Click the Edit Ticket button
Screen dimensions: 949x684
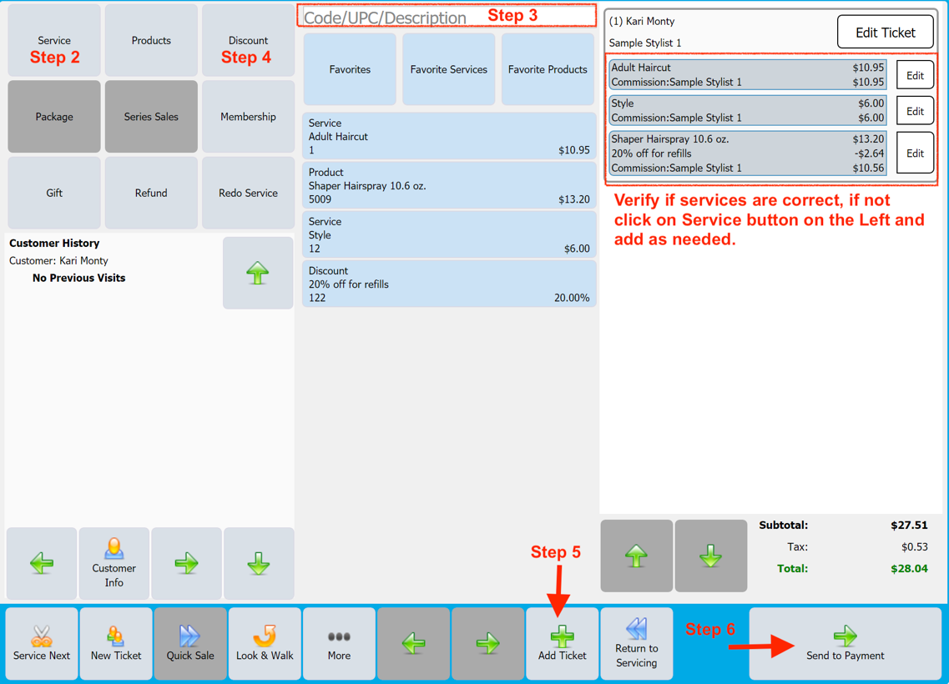(x=885, y=33)
